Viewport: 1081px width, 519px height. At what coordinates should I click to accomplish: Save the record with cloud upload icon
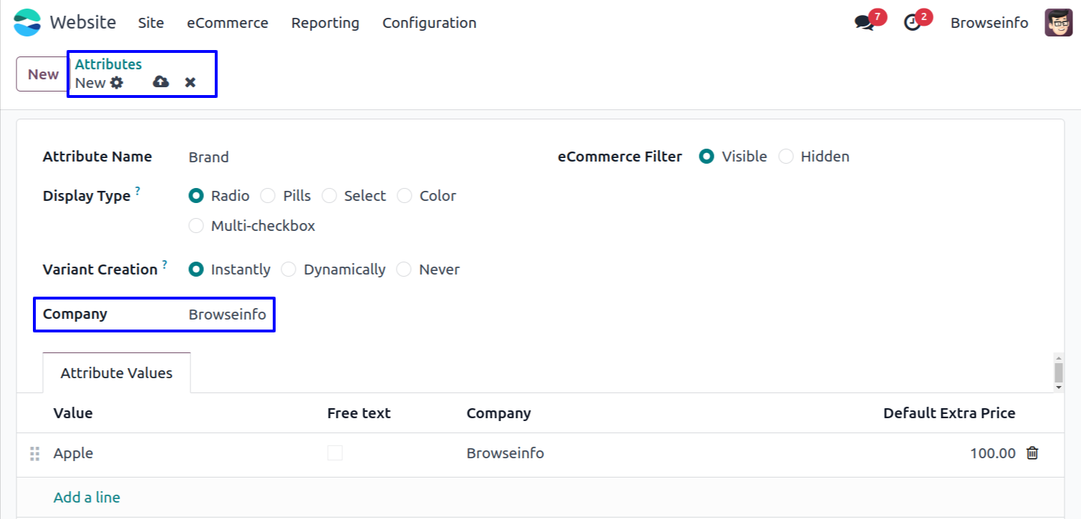click(x=161, y=82)
